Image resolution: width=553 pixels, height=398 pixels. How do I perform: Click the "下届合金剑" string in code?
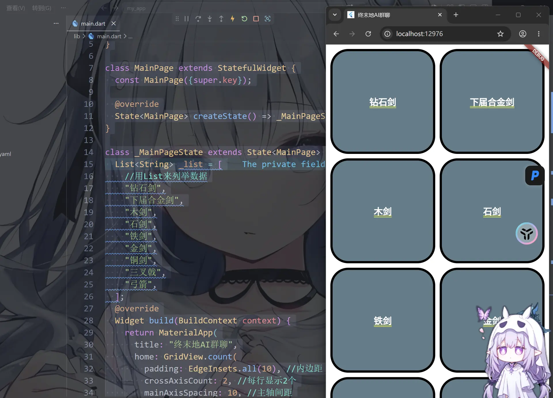[x=152, y=200]
